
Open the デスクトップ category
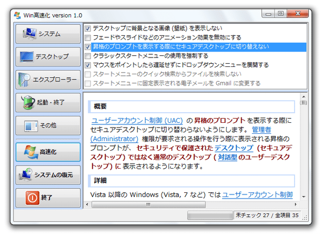(48, 56)
